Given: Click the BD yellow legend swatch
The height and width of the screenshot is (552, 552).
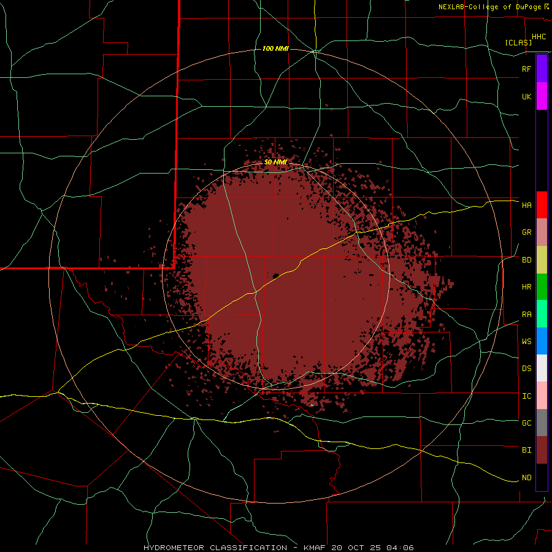Looking at the screenshot, I should tap(542, 260).
